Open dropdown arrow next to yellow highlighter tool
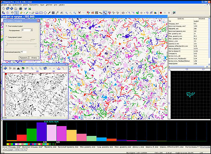211x154 pixels. (x=24, y=13)
